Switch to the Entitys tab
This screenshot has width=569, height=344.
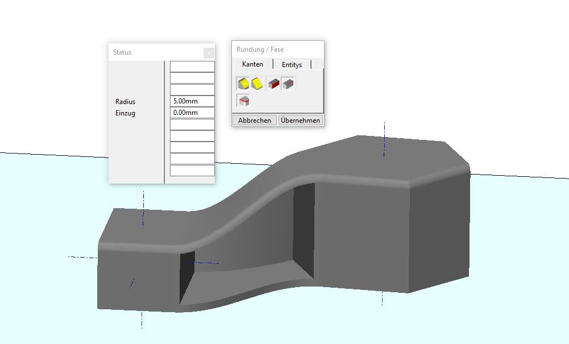tap(292, 65)
